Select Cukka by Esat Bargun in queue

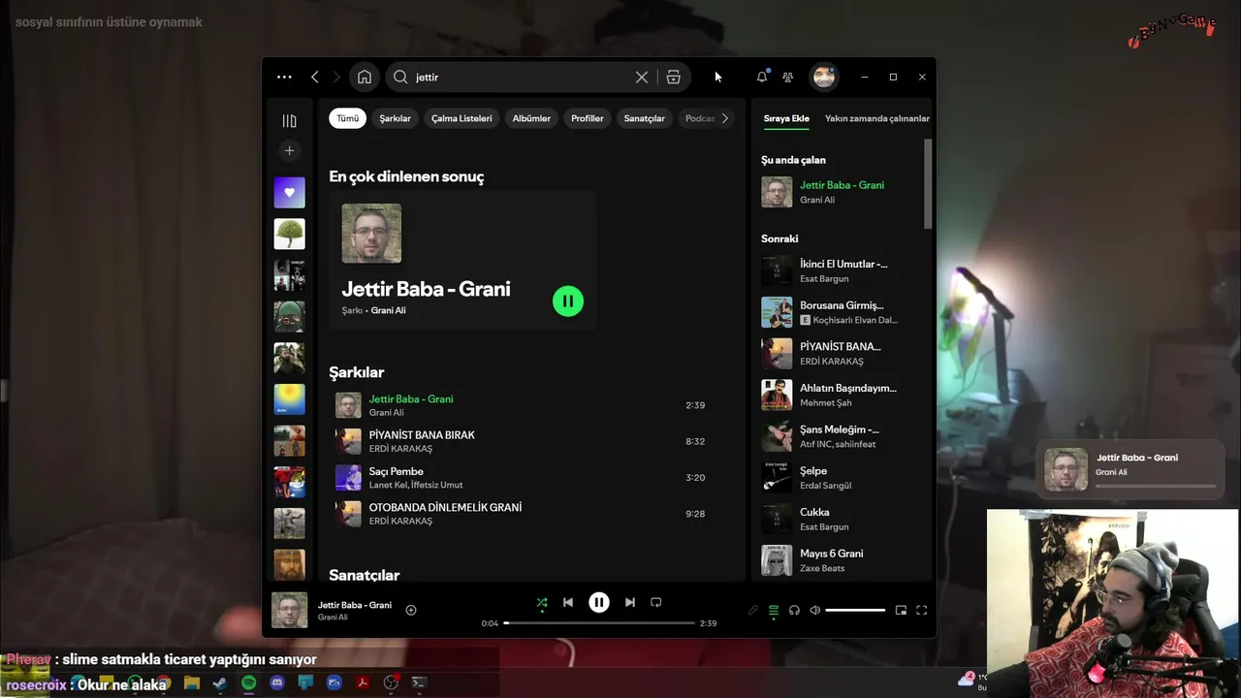click(x=840, y=519)
